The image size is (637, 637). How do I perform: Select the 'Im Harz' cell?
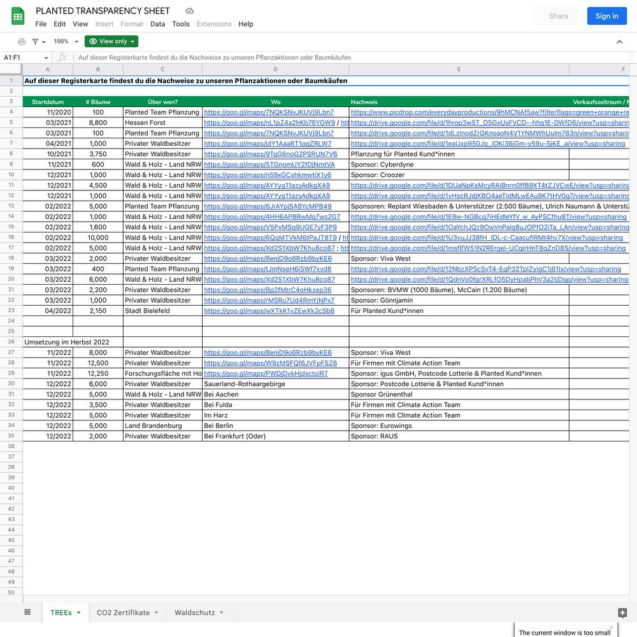coord(275,415)
